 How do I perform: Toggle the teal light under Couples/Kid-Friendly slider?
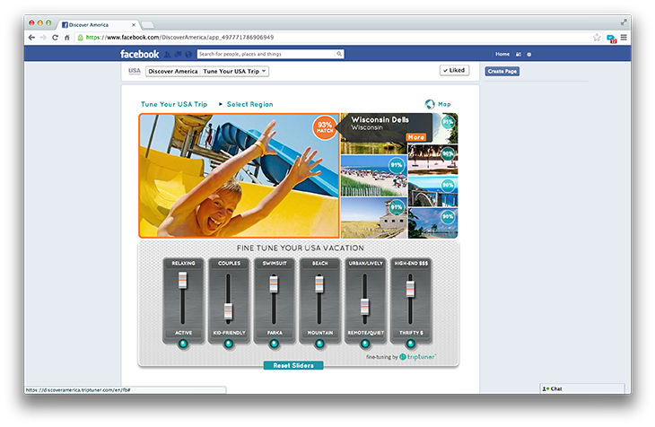point(228,343)
